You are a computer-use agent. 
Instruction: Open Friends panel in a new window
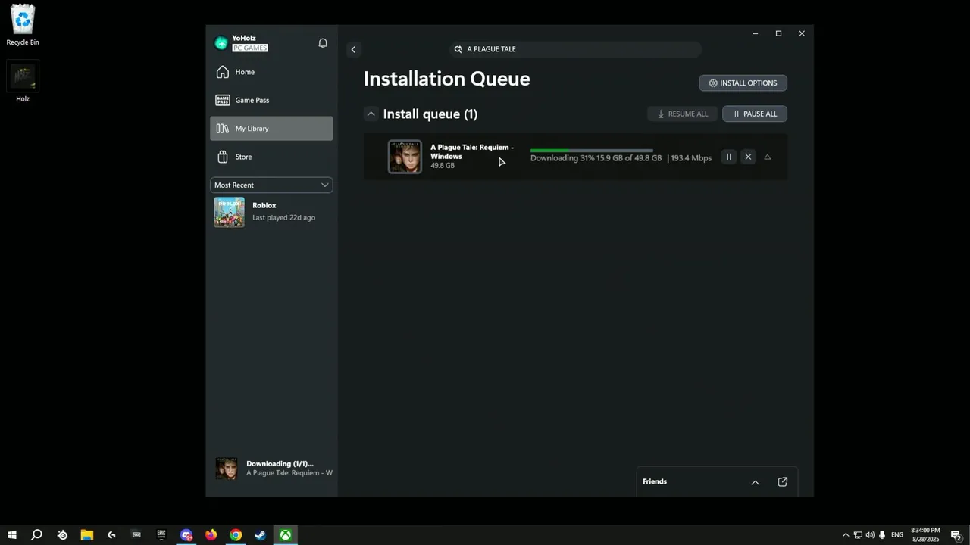783,481
